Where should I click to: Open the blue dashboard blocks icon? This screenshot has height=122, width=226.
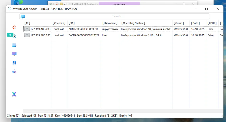click(14, 63)
